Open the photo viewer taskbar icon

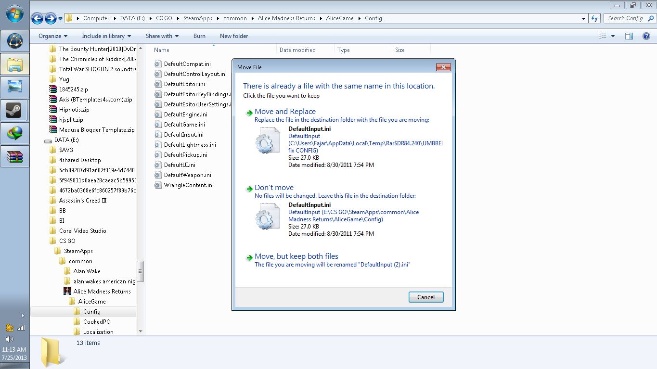click(15, 87)
